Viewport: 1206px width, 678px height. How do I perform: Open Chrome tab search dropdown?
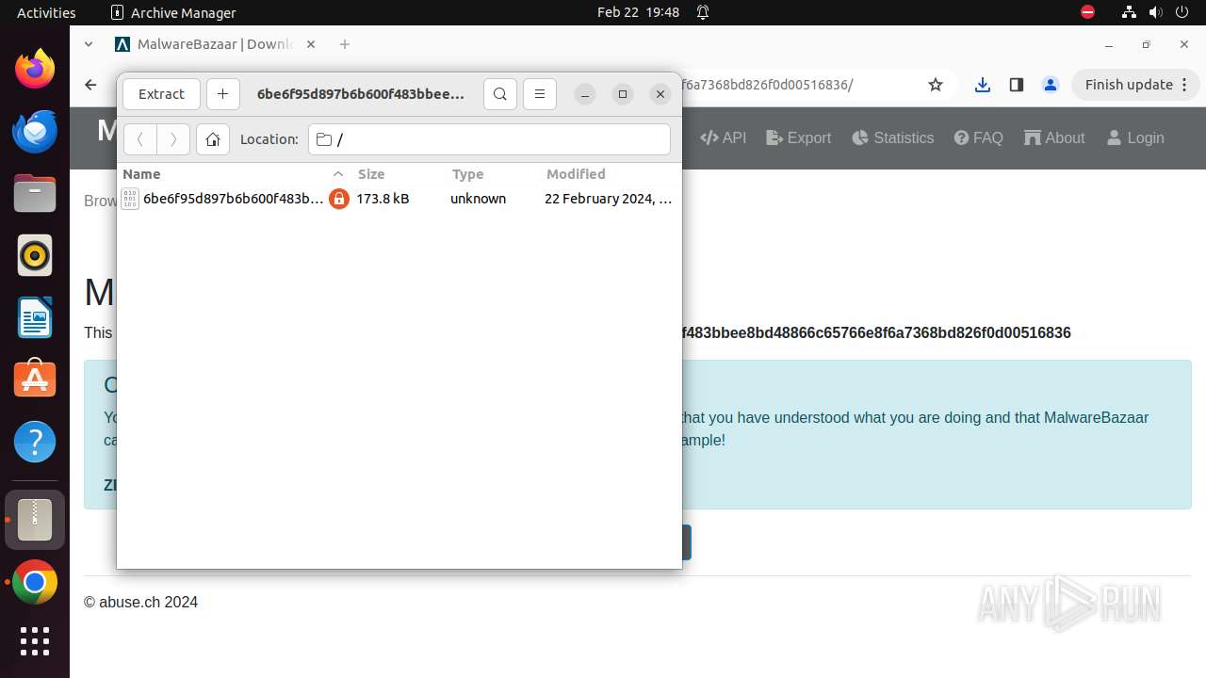pos(89,44)
